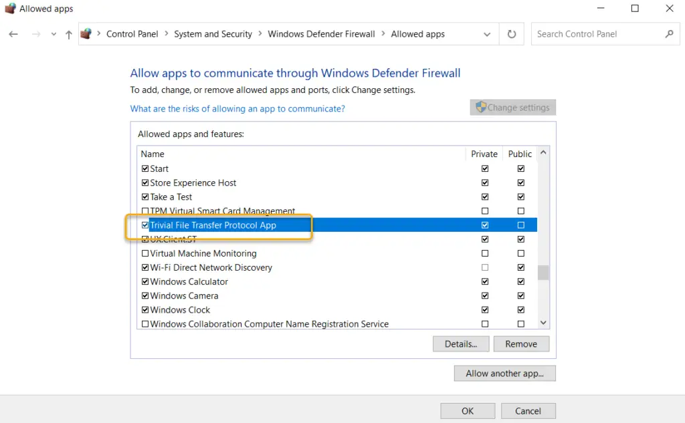
Task: Click the Change settings button
Action: point(513,108)
